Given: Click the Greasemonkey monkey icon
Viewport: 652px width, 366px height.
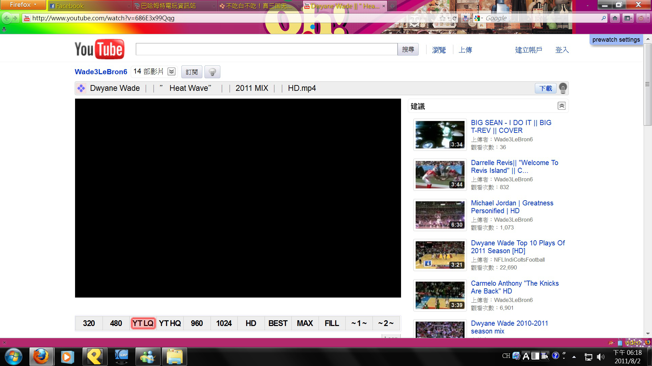Looking at the screenshot, I should pos(640,18).
